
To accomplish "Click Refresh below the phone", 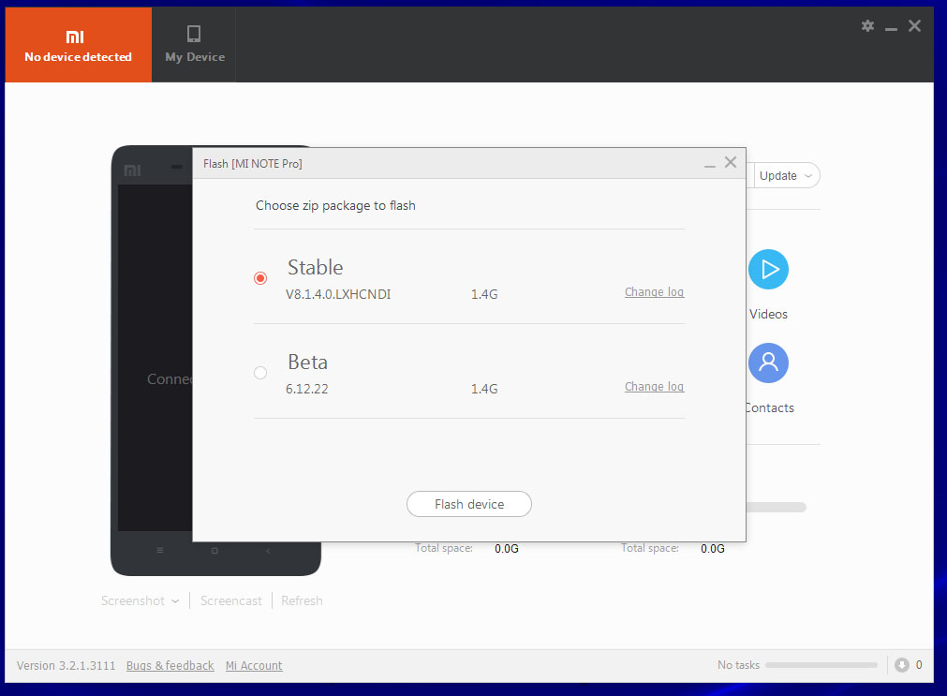I will pyautogui.click(x=302, y=600).
